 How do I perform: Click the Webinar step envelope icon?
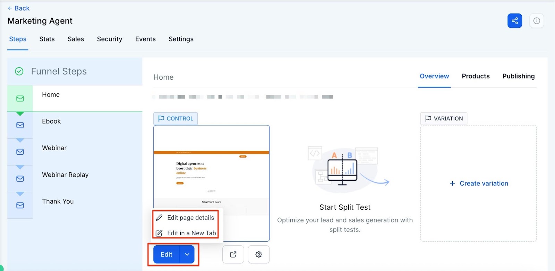tap(20, 152)
